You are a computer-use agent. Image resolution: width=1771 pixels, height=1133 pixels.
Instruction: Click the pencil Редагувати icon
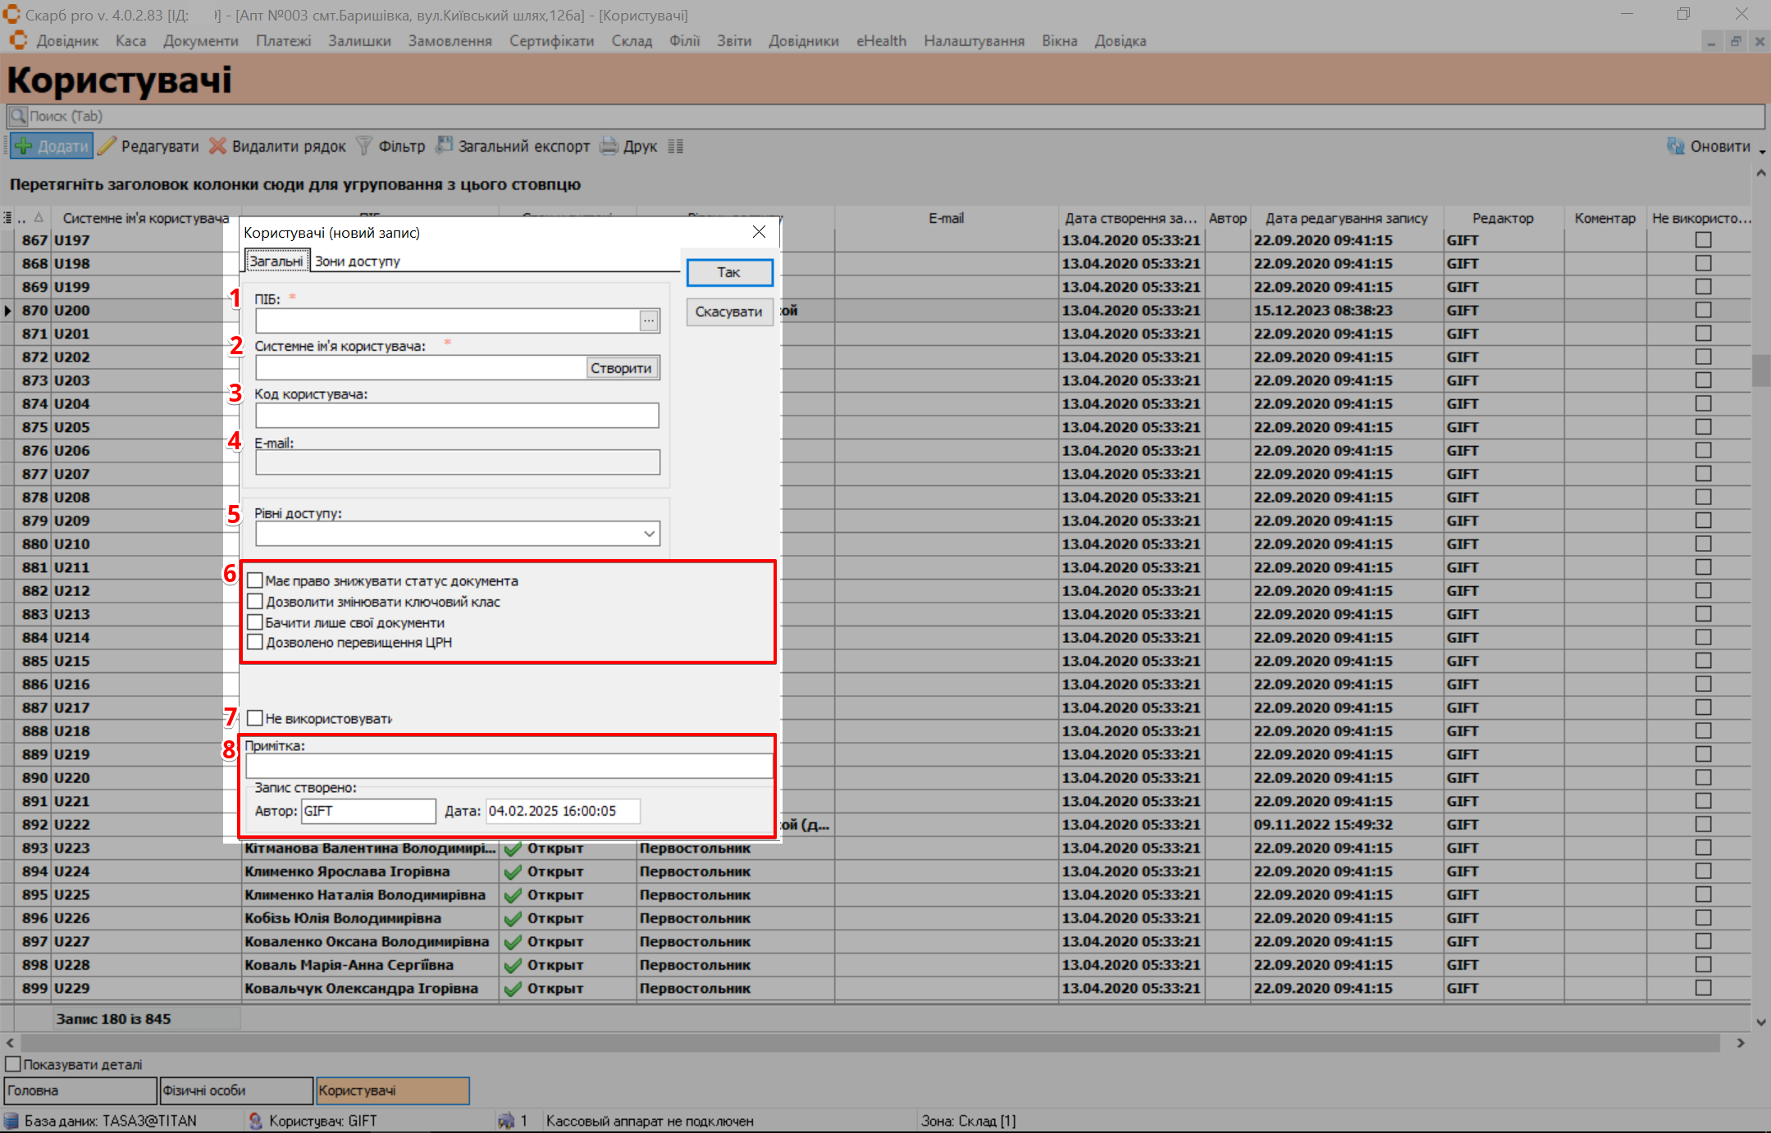[x=107, y=147]
